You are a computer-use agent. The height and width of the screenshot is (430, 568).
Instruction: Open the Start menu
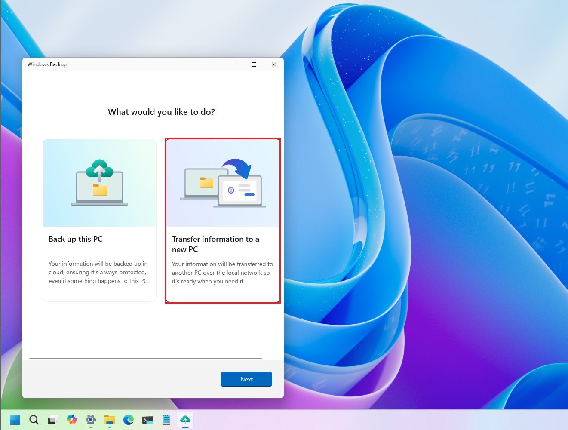tap(15, 420)
